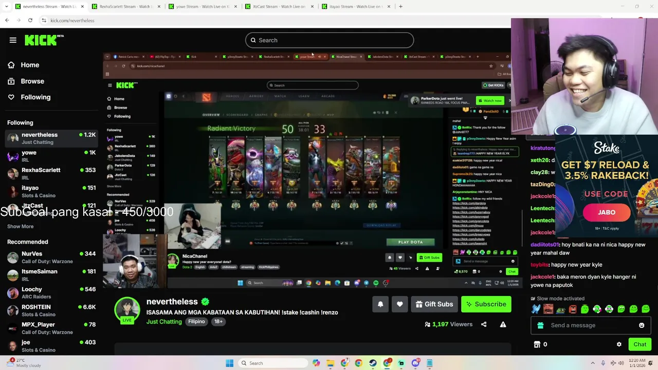
Task: Open a new browser tab
Action: (401, 7)
